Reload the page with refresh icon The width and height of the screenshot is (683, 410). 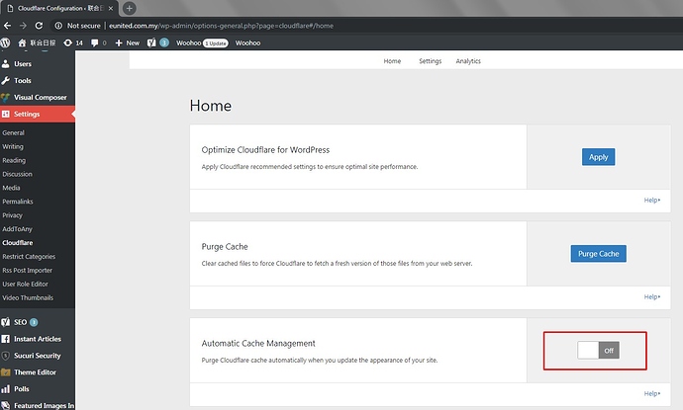pyautogui.click(x=39, y=26)
